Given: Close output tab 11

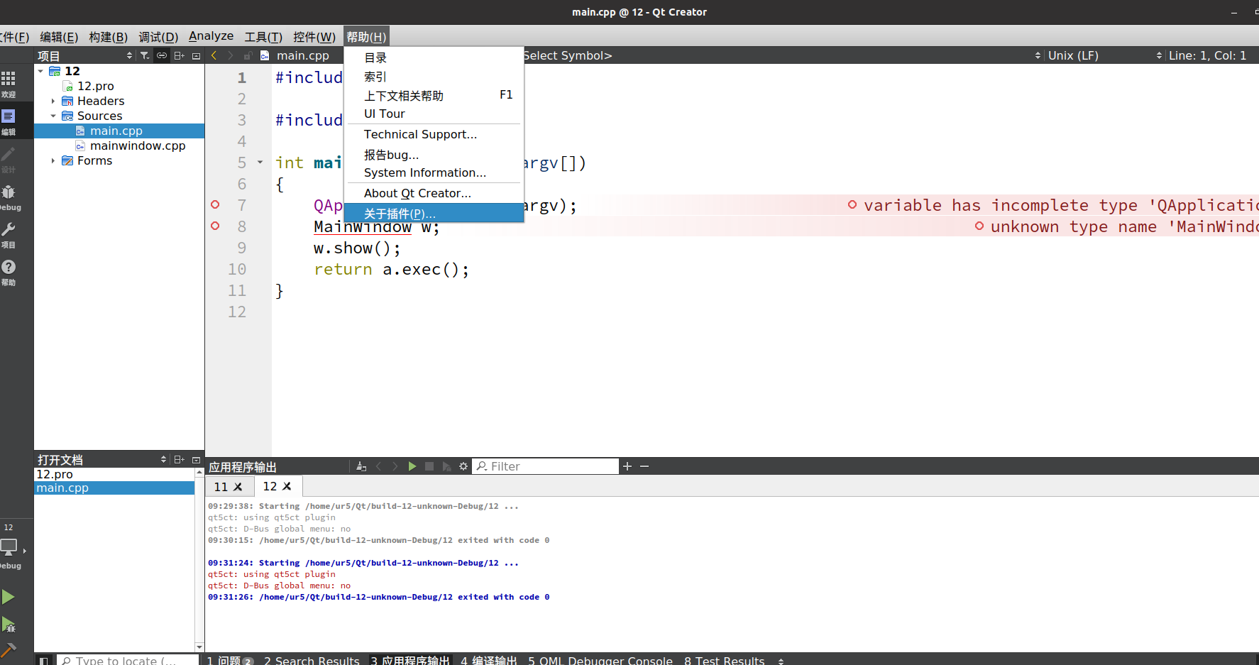Looking at the screenshot, I should (x=238, y=487).
